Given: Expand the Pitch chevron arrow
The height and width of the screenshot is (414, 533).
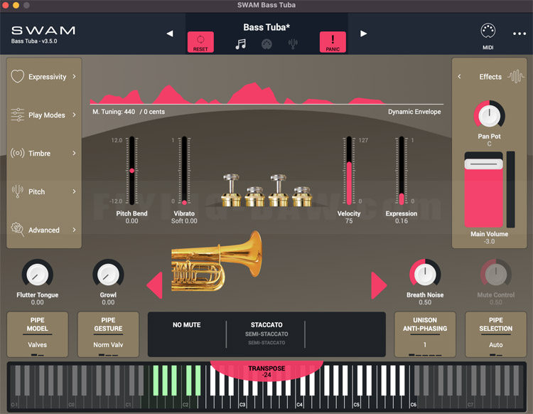Looking at the screenshot, I should click(74, 191).
